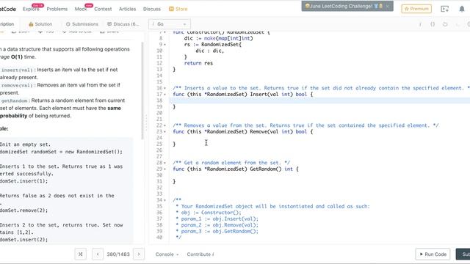Click the 'getRandom' code label in description

14,101
